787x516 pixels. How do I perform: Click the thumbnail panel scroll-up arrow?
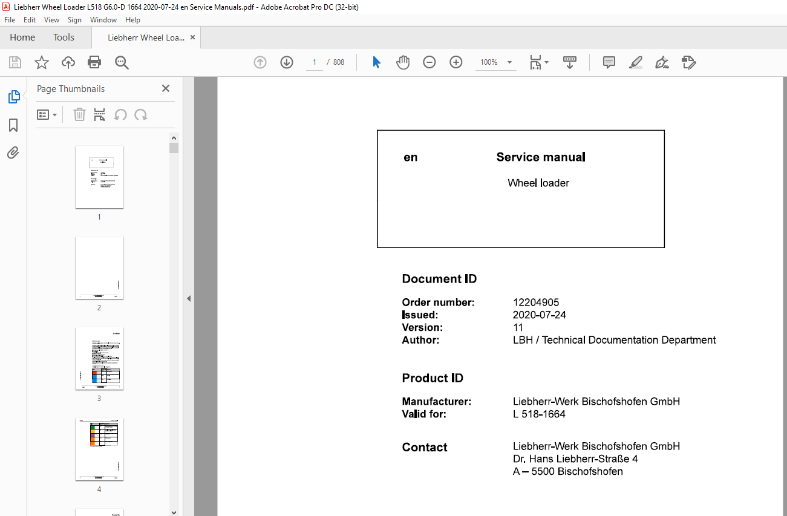point(174,137)
